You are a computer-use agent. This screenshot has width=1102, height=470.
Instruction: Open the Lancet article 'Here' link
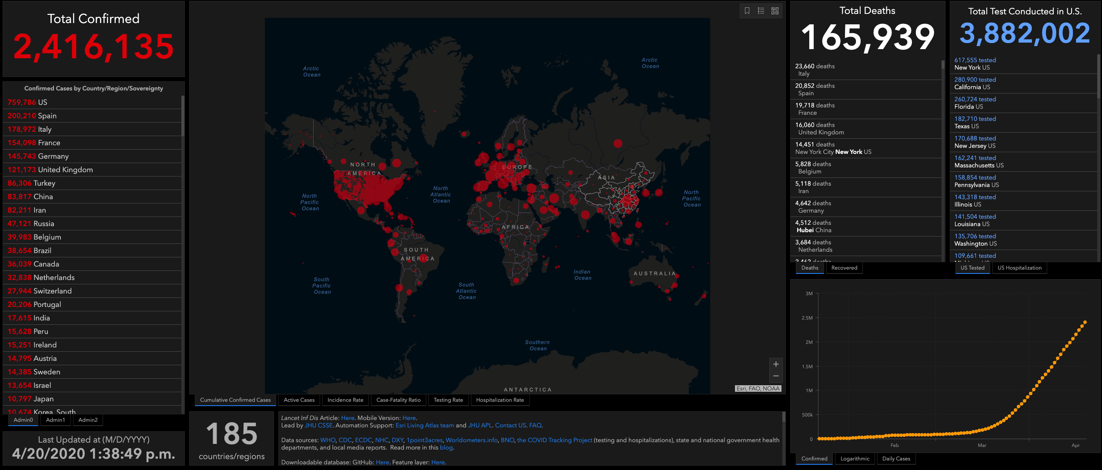(x=347, y=418)
